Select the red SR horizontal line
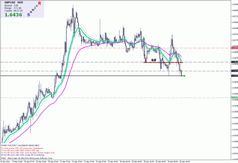This screenshot has width=238, height=163. click(163, 62)
